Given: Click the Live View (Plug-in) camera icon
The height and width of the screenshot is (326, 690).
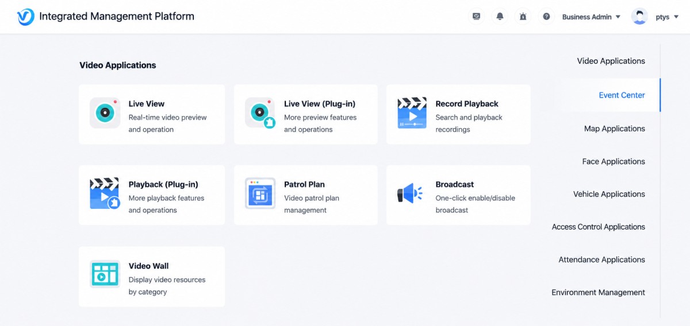Looking at the screenshot, I should 260,112.
